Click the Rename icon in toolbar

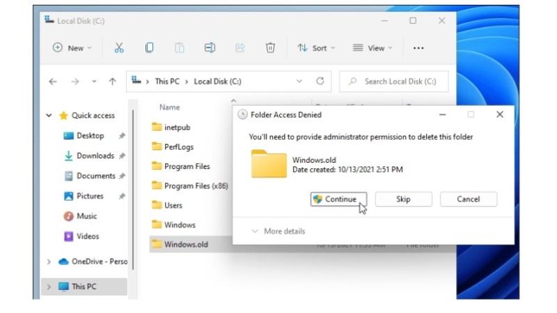point(210,47)
